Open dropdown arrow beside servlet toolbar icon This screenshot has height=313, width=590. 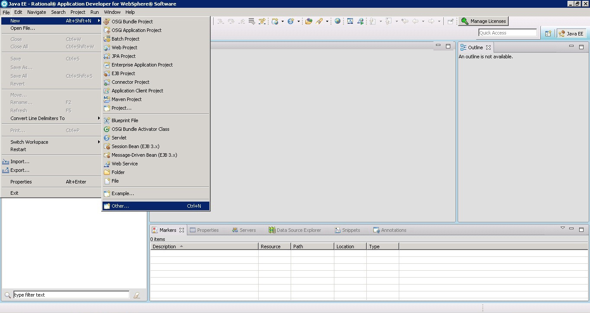tap(298, 21)
